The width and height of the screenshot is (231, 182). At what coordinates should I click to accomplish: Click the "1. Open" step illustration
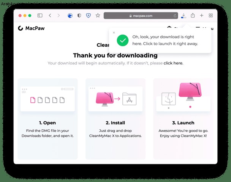(47, 99)
